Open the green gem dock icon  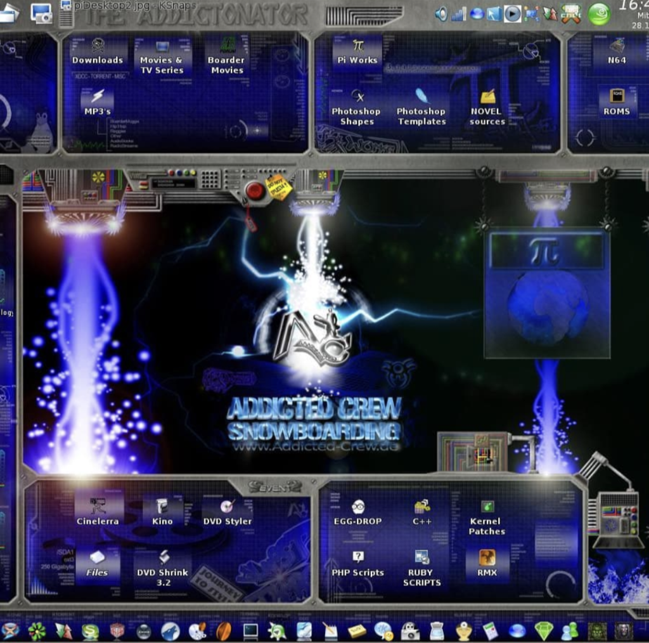[544, 632]
